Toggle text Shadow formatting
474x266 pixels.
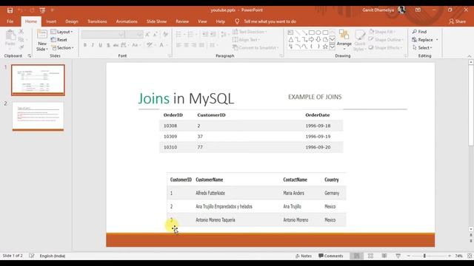[108, 45]
